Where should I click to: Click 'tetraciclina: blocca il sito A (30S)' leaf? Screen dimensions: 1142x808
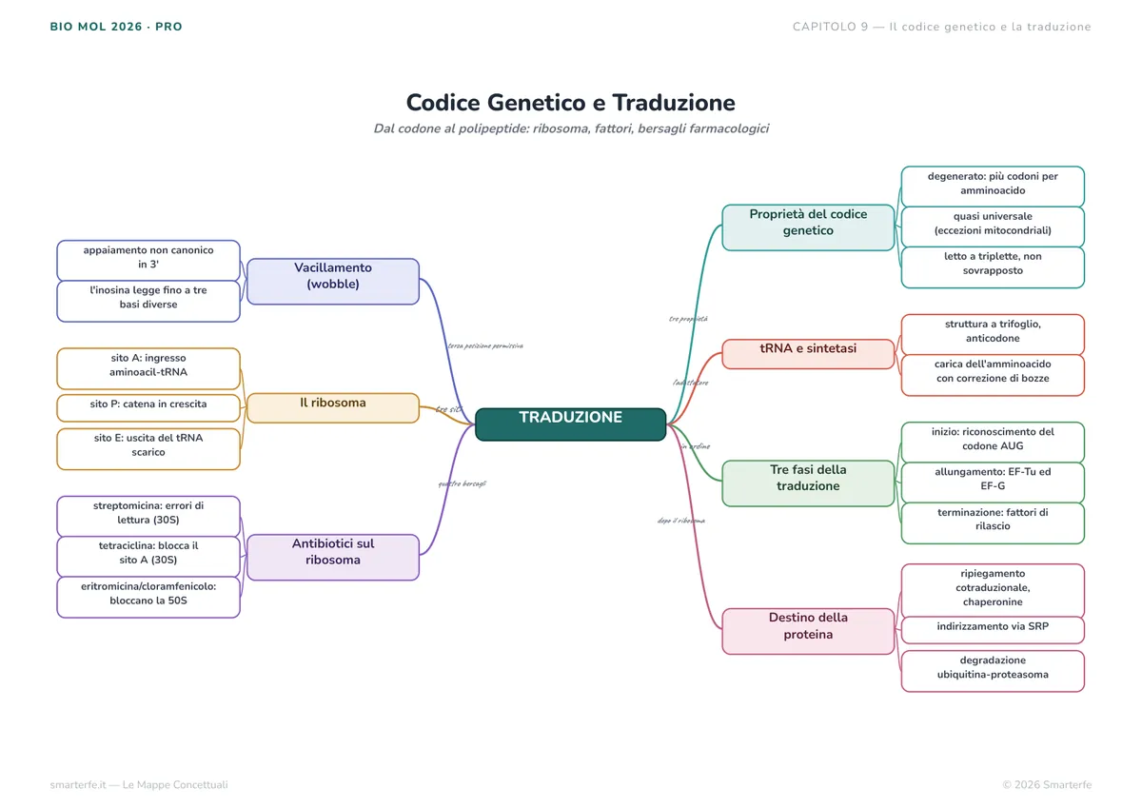point(148,557)
